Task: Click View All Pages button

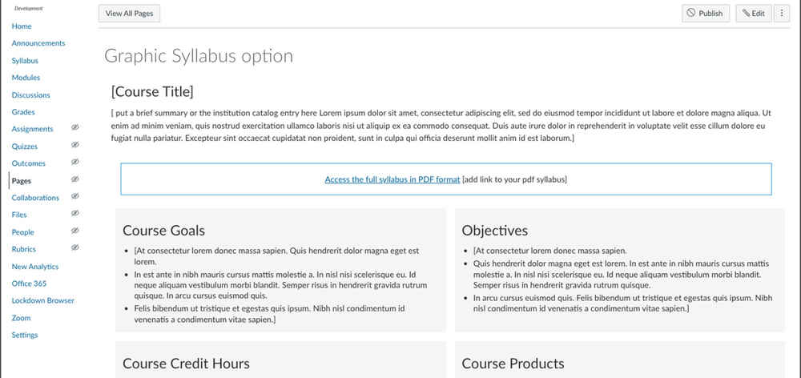Action: [131, 13]
